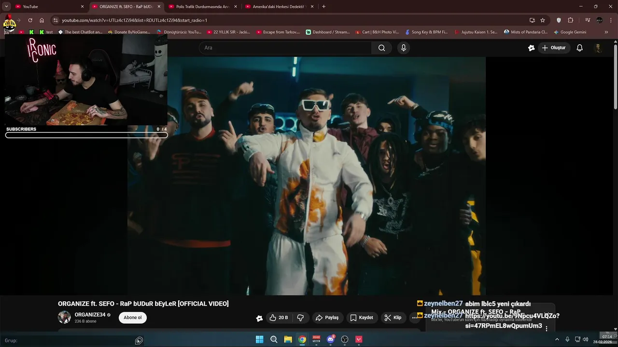Open the 'Oluştur' create button
Screen dimensions: 618x347
coord(554,48)
